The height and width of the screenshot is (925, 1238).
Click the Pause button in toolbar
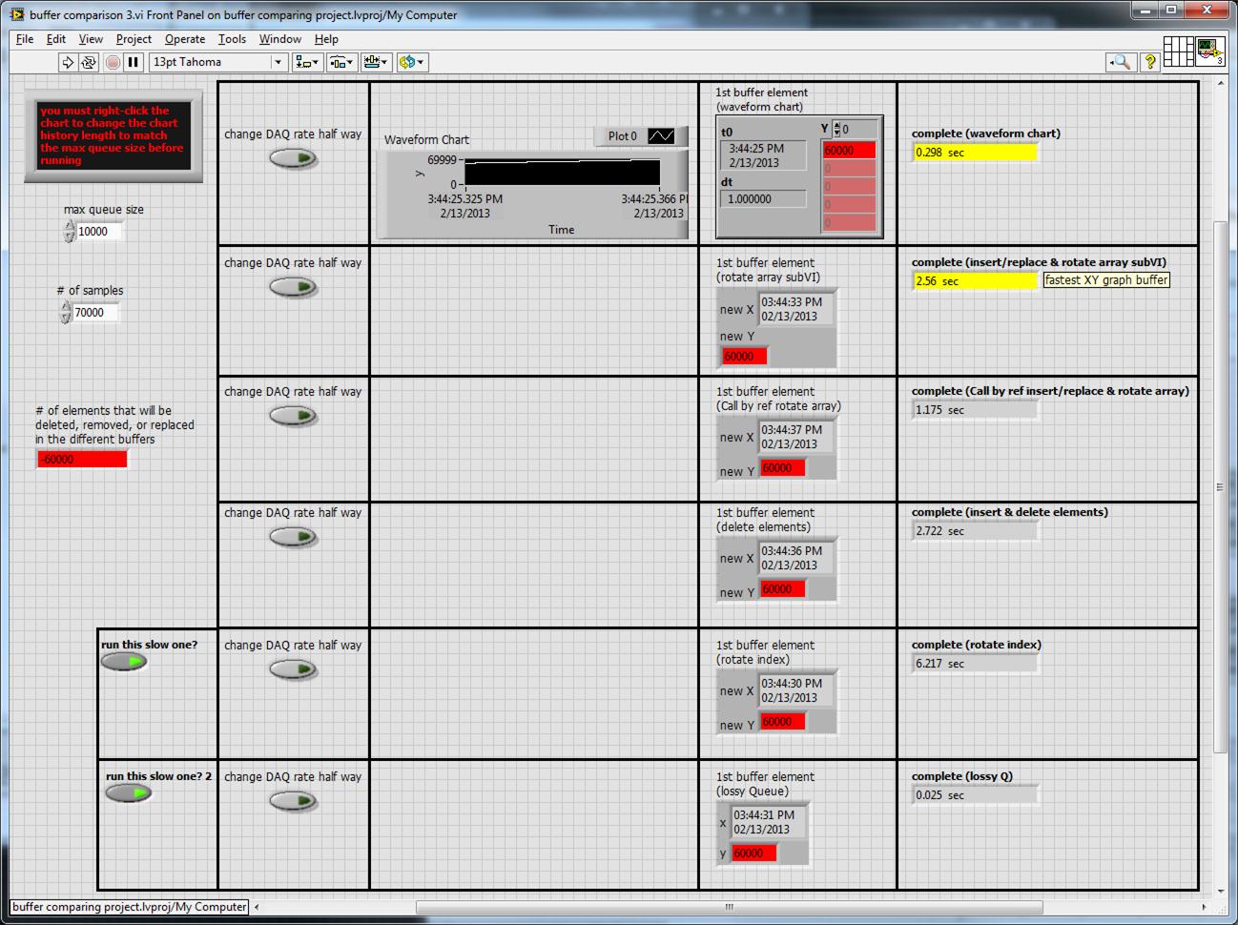pyautogui.click(x=134, y=62)
